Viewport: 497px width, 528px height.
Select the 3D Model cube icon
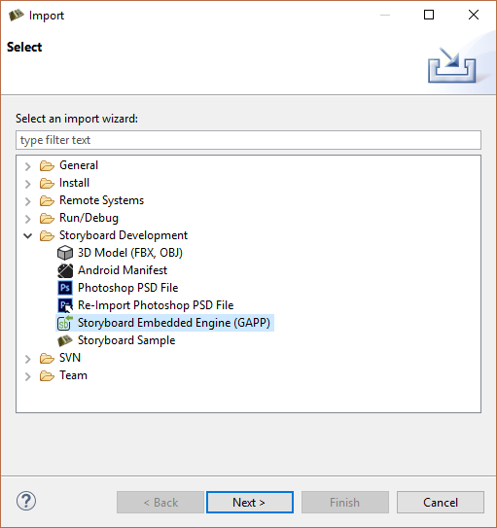65,253
